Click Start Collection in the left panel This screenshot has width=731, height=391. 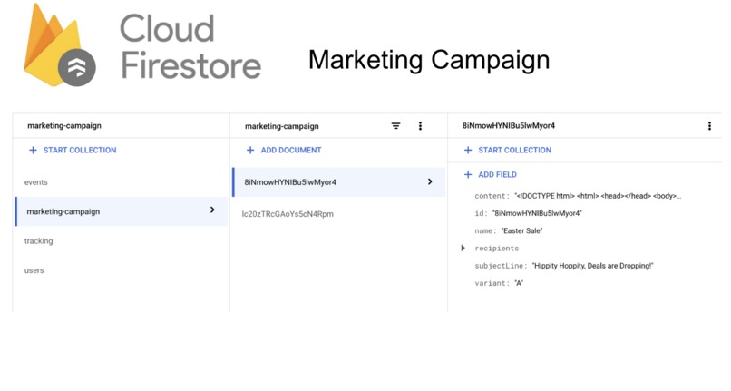coord(73,151)
